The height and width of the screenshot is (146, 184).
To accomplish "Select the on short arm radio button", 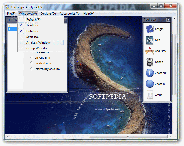I will 32,63.
